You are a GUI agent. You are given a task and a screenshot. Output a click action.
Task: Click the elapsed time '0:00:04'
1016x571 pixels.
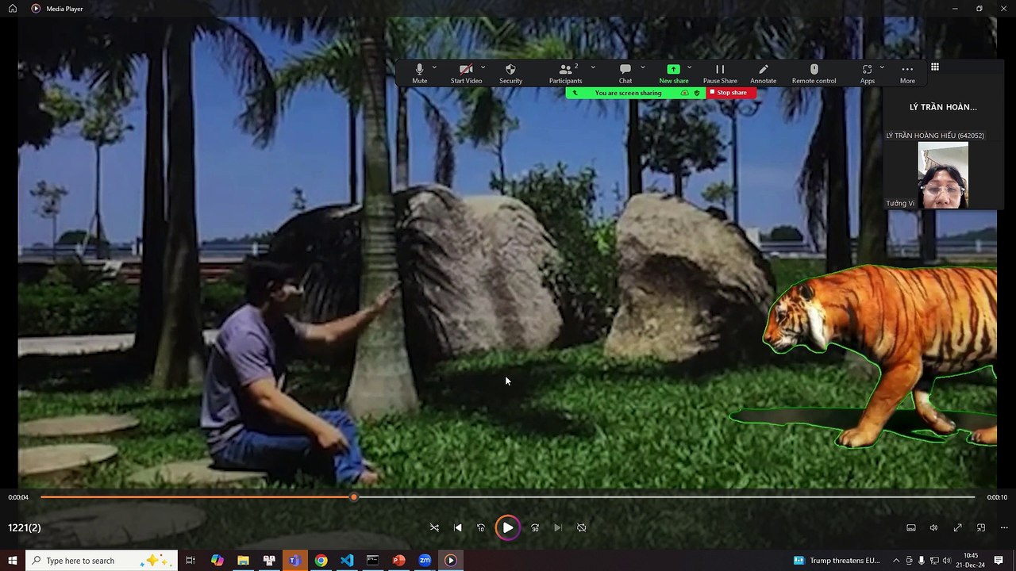click(18, 497)
